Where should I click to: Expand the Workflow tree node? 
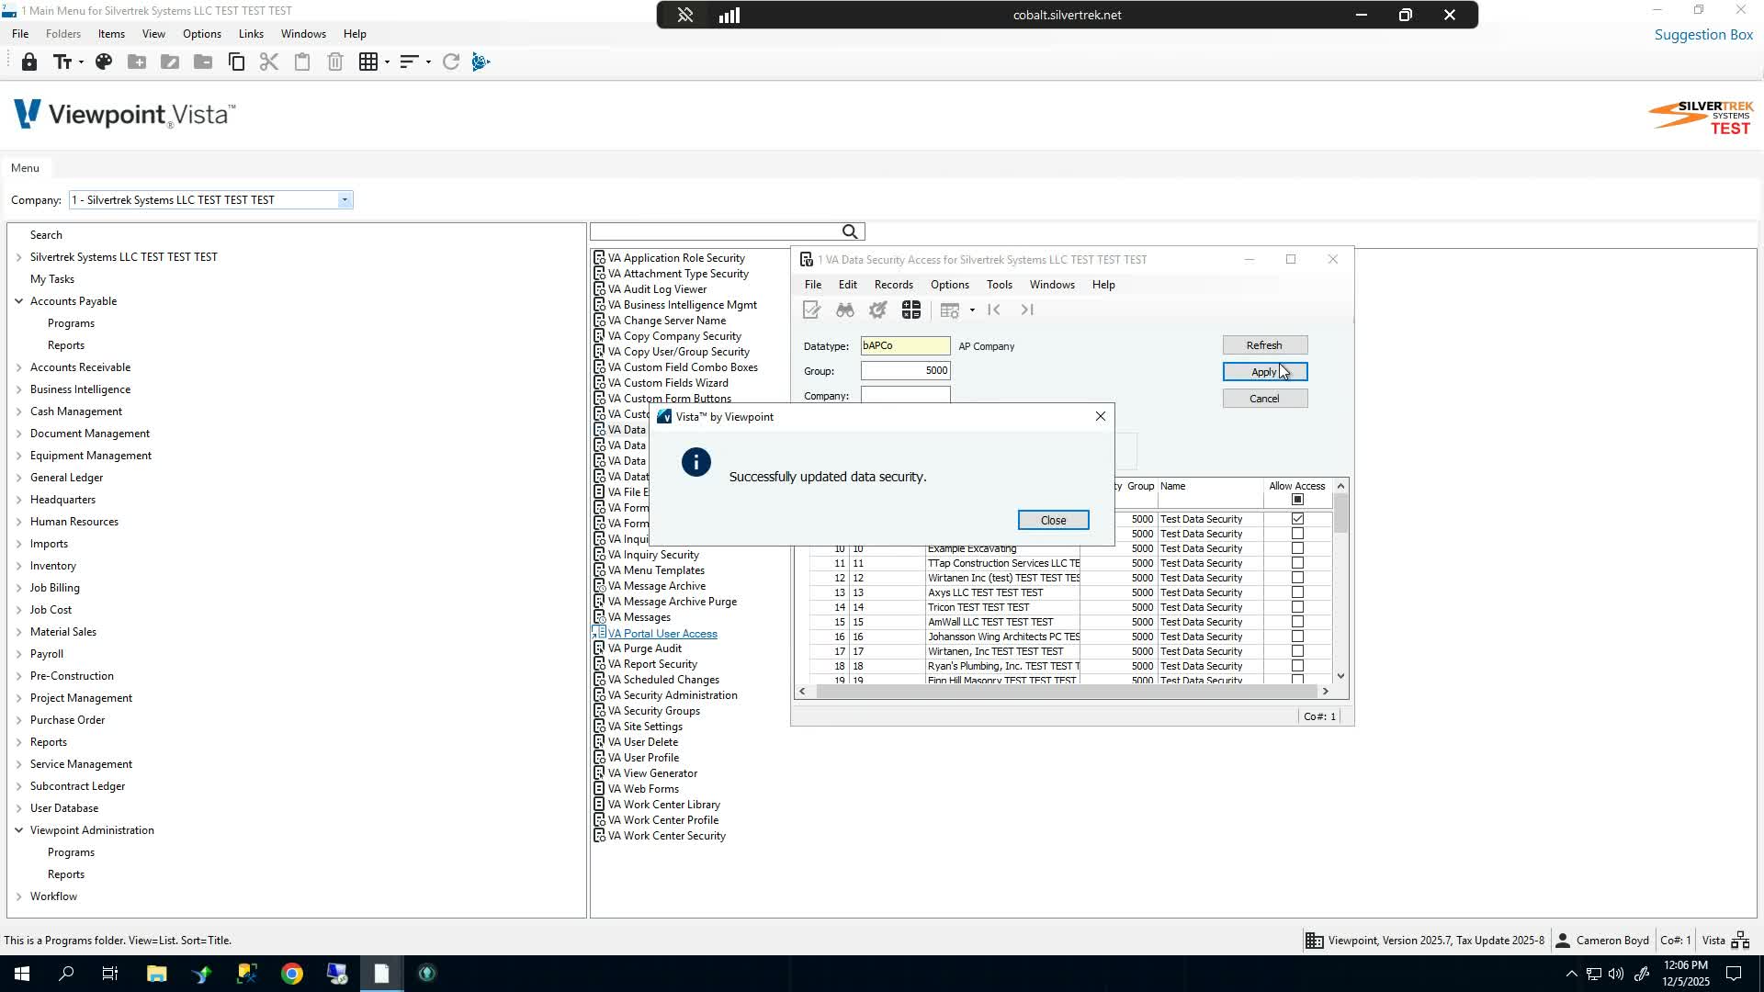coord(18,896)
